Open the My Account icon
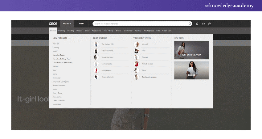Image resolution: width=262 pixels, height=139 pixels. click(197, 24)
